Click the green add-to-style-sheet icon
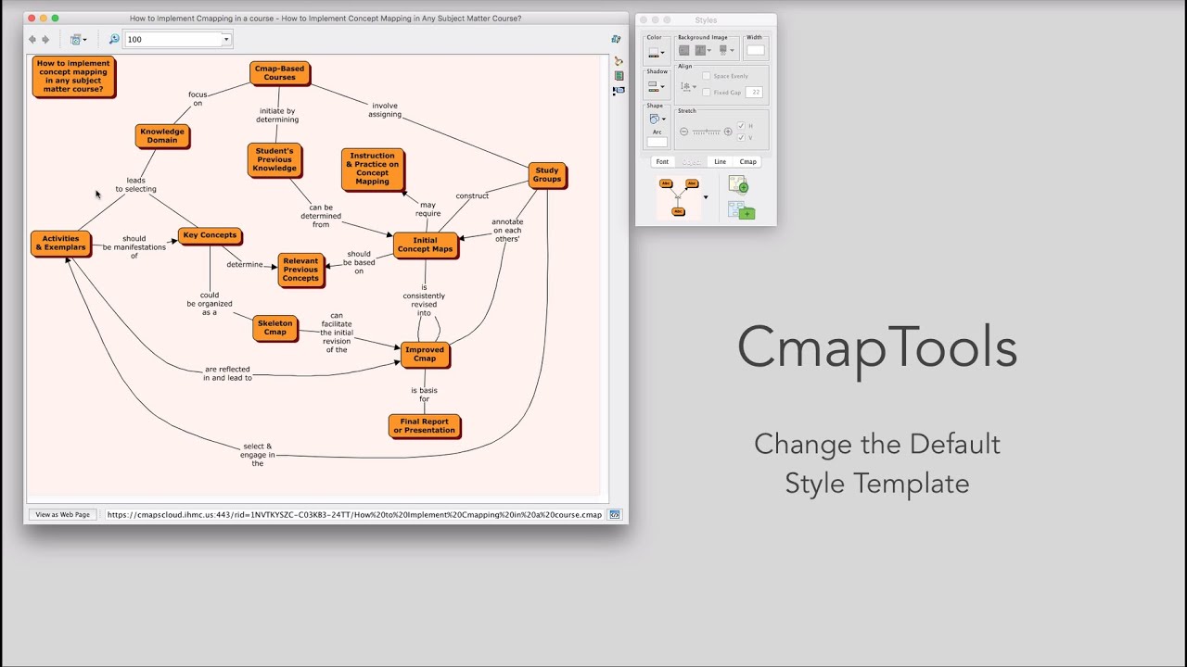This screenshot has width=1187, height=667. pos(737,185)
